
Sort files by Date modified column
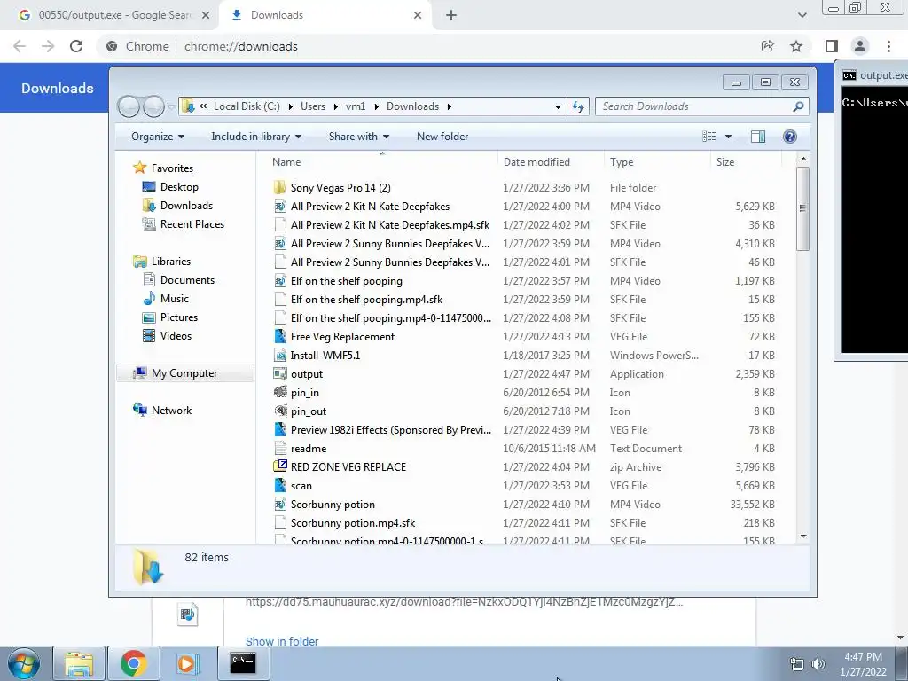pos(550,162)
